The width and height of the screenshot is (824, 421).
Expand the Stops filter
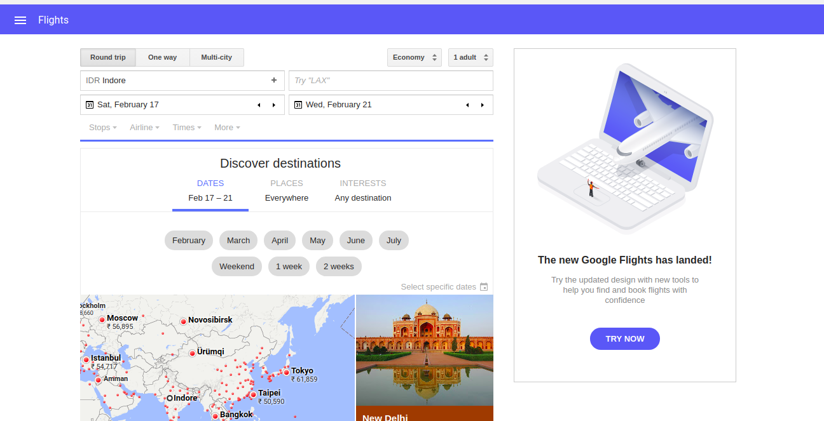pyautogui.click(x=103, y=128)
